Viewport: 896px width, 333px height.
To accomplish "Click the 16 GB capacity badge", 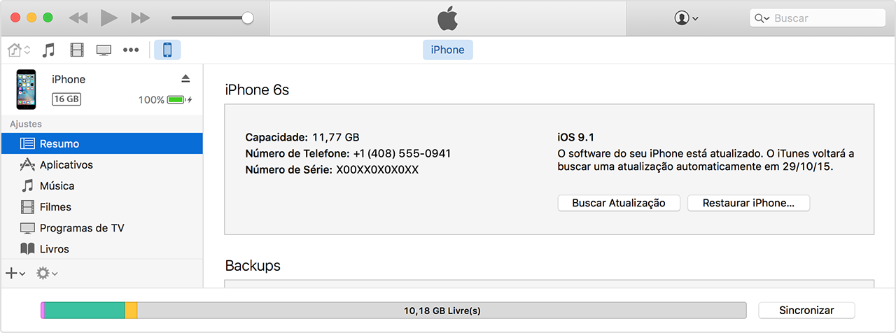I will [x=66, y=99].
